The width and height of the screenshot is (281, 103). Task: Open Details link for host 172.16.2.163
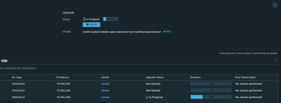click(105, 97)
